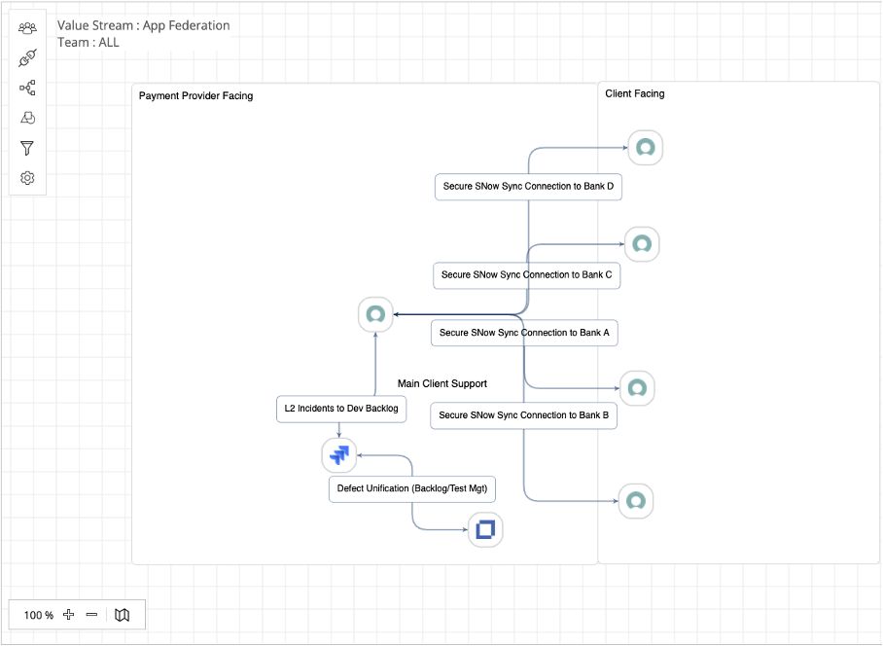Open the minimap icon
The height and width of the screenshot is (646, 883).
[x=123, y=615]
